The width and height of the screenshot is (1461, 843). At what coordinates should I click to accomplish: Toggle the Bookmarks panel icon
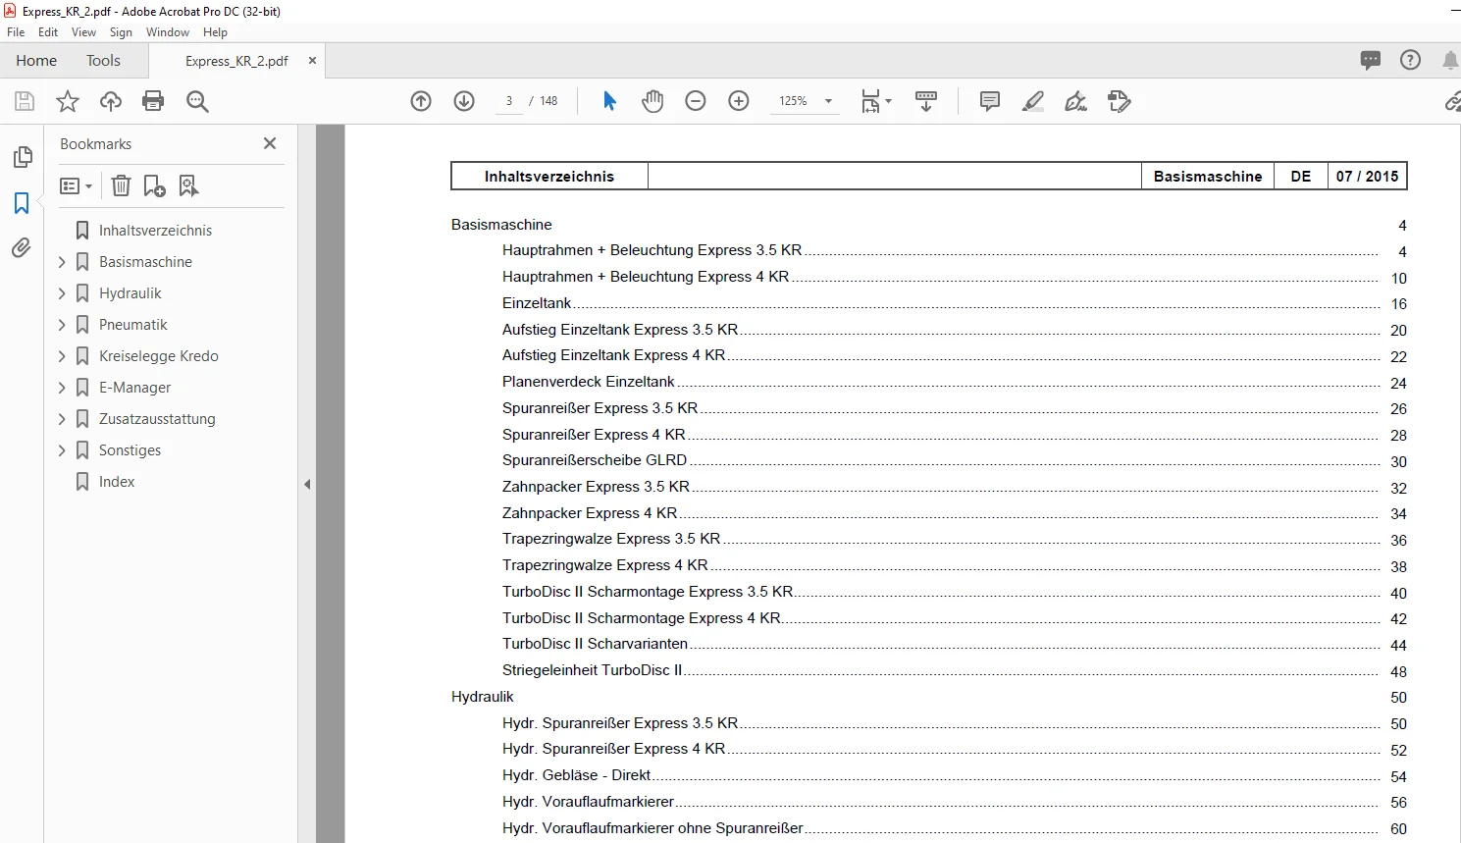tap(22, 203)
